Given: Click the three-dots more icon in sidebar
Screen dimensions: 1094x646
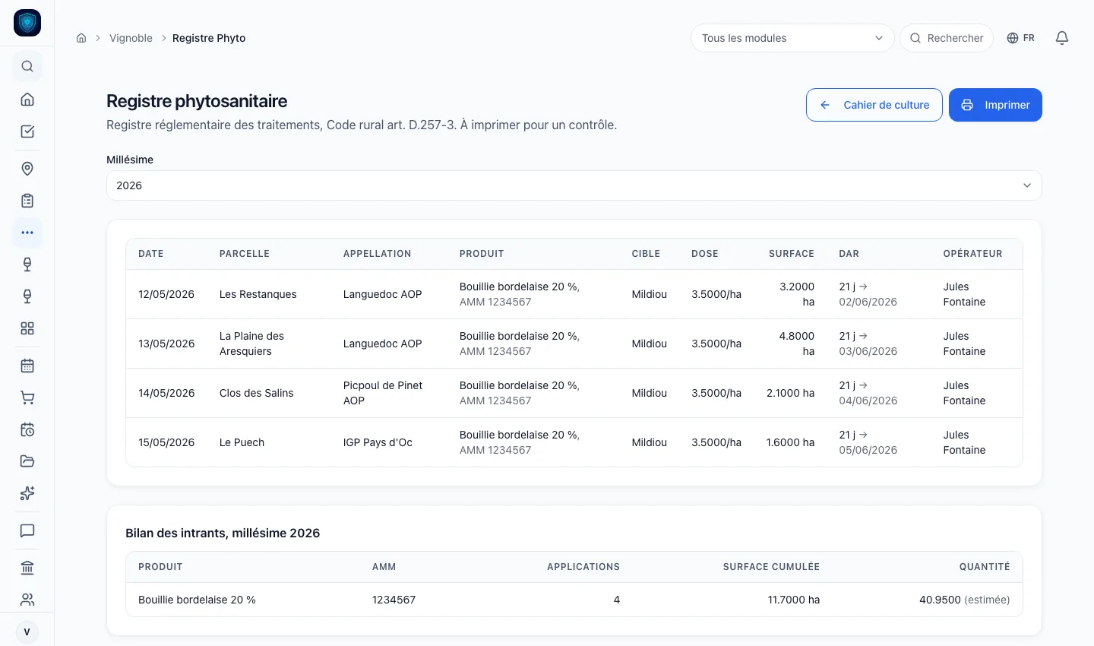Looking at the screenshot, I should click(27, 233).
